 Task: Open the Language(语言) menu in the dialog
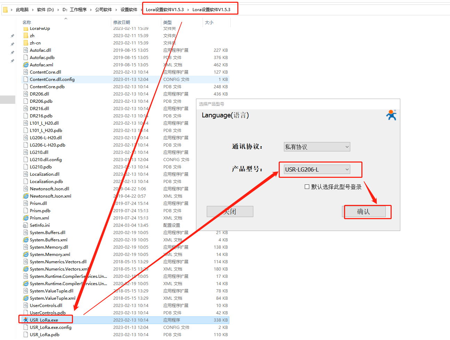[225, 115]
